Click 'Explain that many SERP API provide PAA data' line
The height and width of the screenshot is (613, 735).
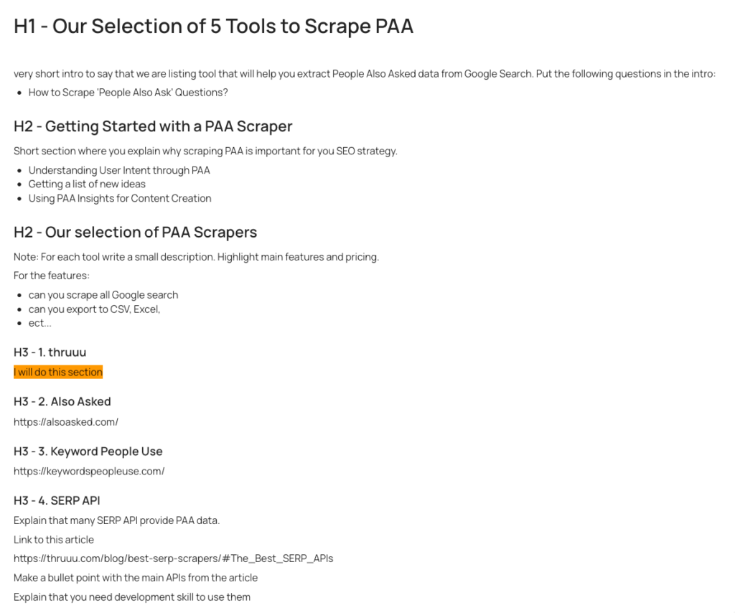(x=117, y=520)
